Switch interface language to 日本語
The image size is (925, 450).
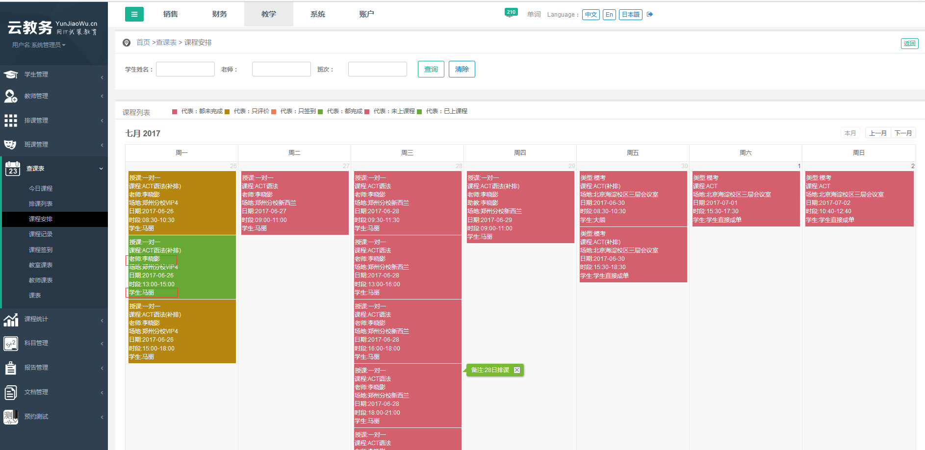click(630, 14)
